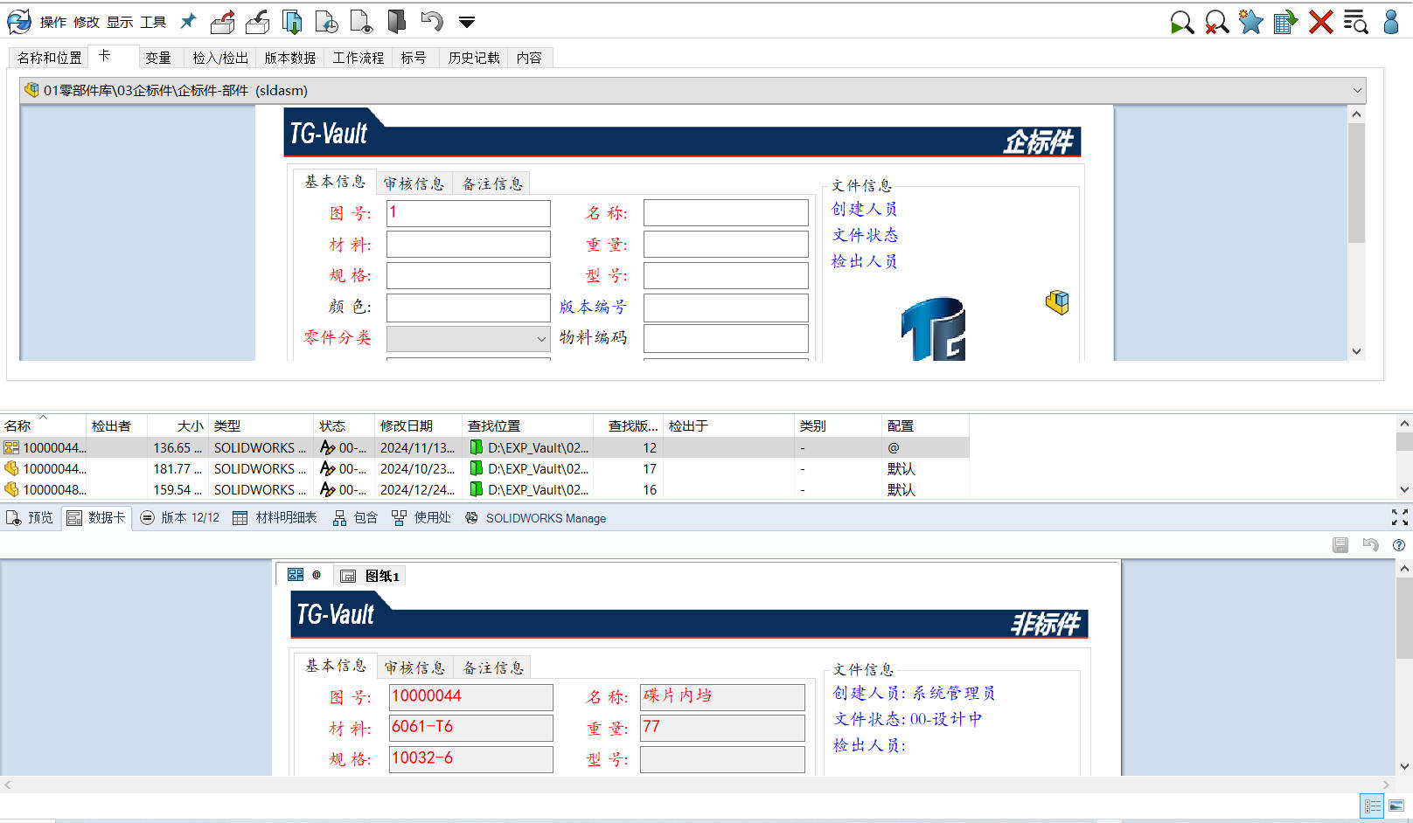Click the blue star favorites icon

[1251, 22]
